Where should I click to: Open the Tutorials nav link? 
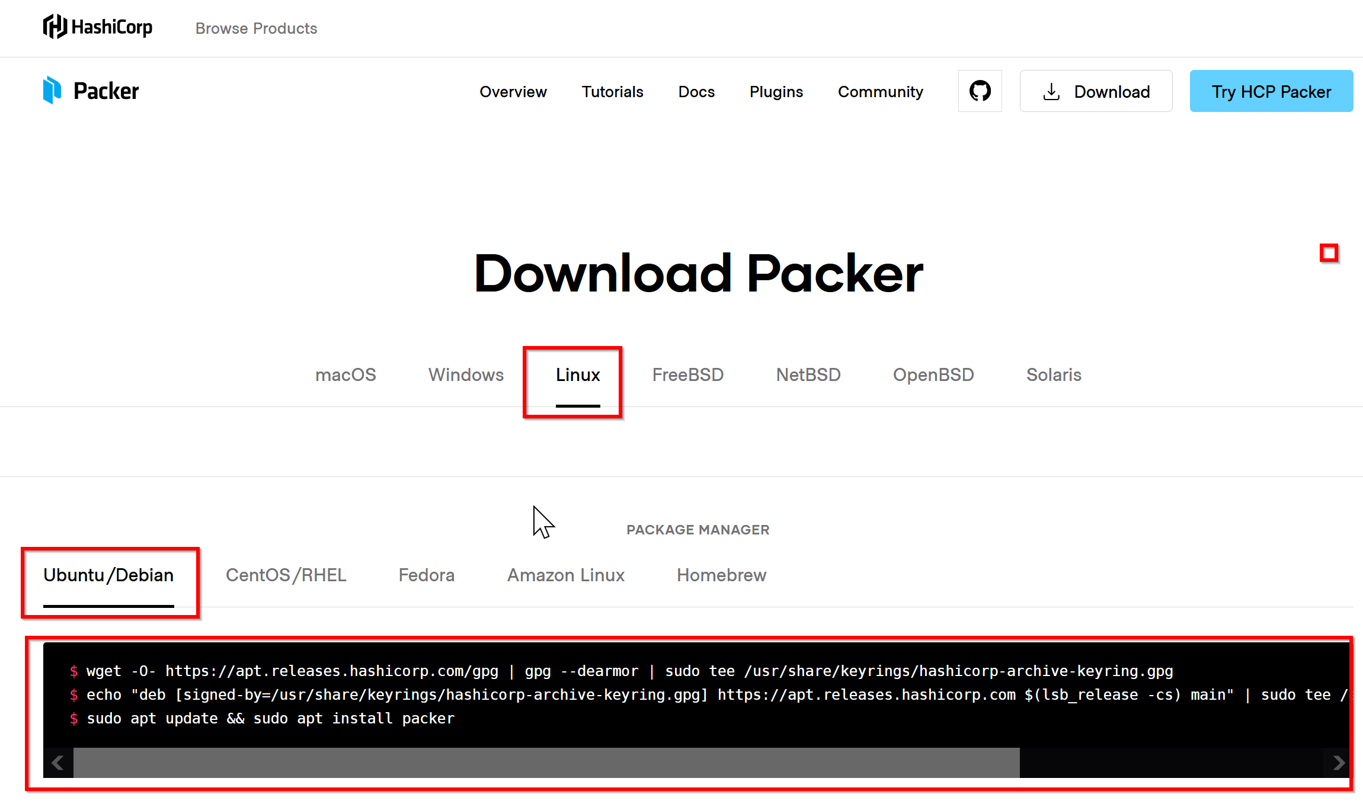coord(612,92)
